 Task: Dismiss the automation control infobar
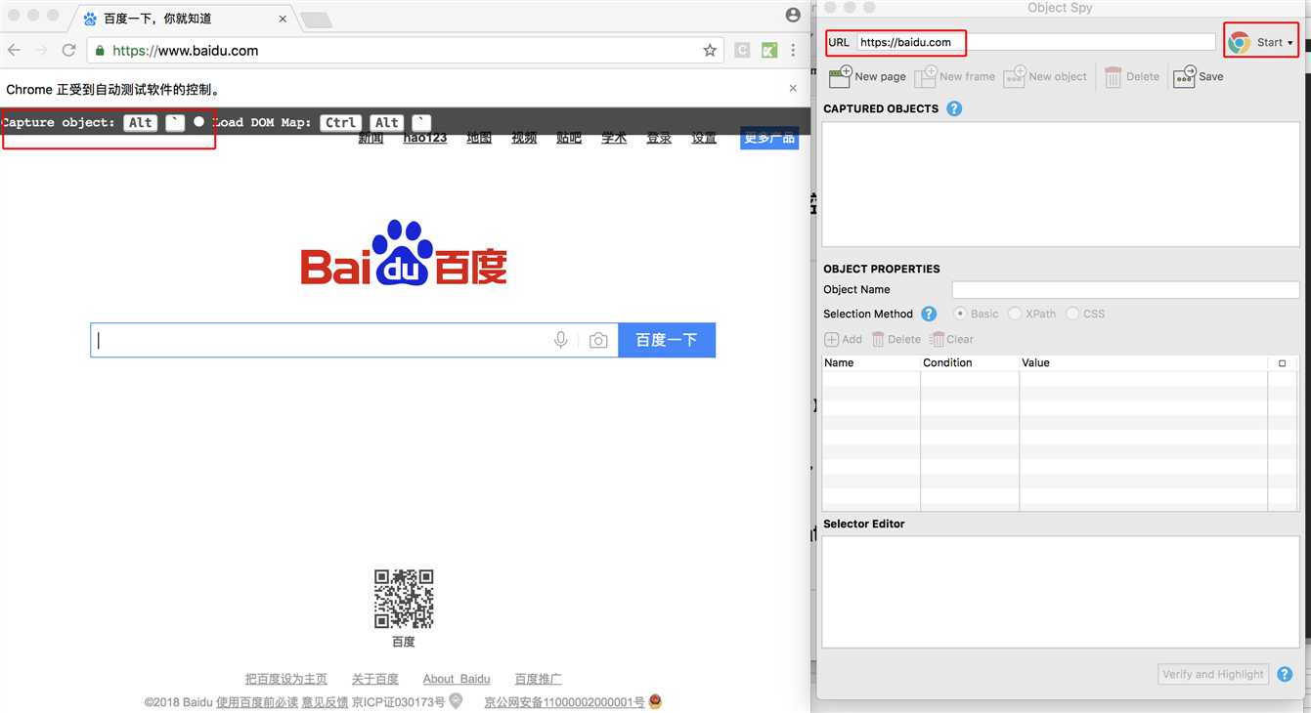793,88
